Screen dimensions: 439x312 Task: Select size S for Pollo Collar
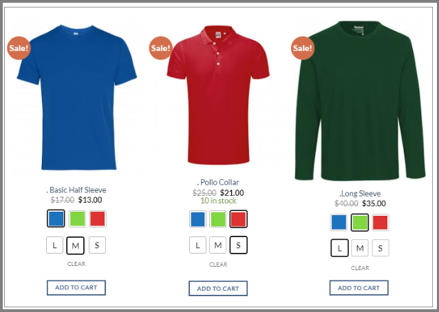coord(239,245)
